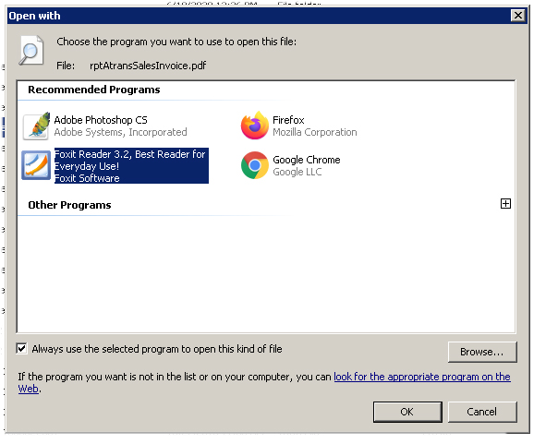This screenshot has width=558, height=444.
Task: Click the Other Programs header label
Action: coord(70,205)
